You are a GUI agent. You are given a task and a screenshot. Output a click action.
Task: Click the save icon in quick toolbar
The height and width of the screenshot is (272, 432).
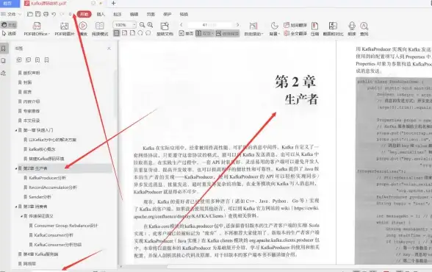point(38,14)
